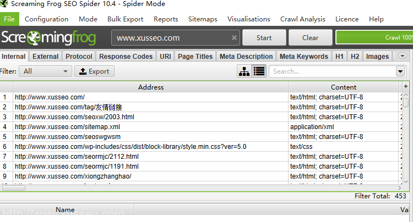This screenshot has height=222, width=413.
Task: Clear the URL with the x icon
Action: [234, 38]
